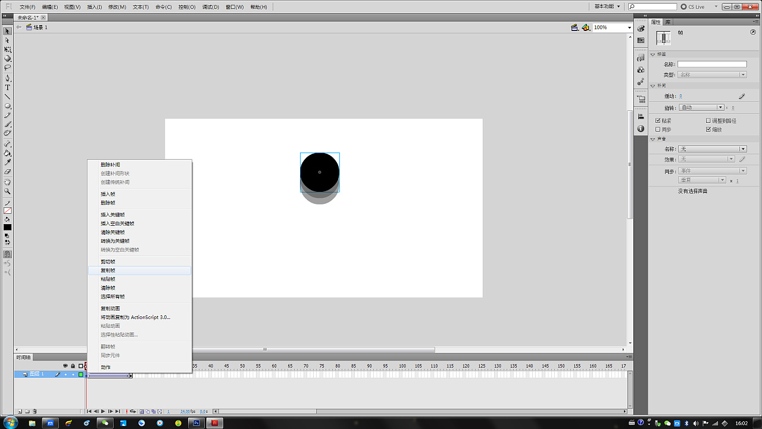Screen dimensions: 762x429
Task: Pick the Lasso tool
Action: click(8, 67)
